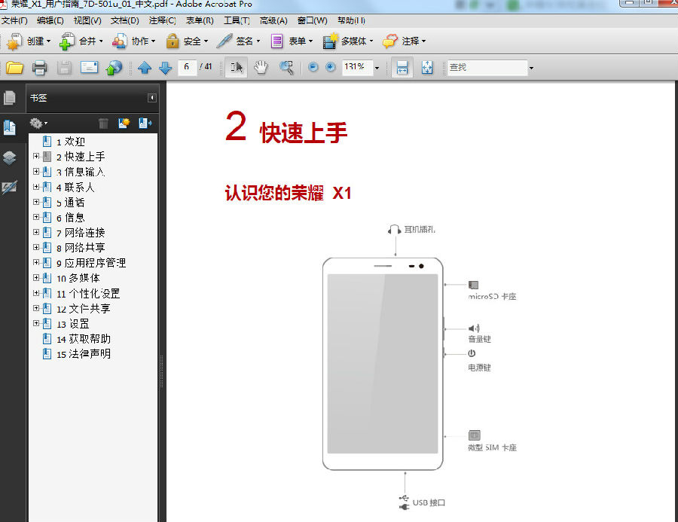
Task: Open the 安全 (Secure) dropdown
Action: point(187,41)
